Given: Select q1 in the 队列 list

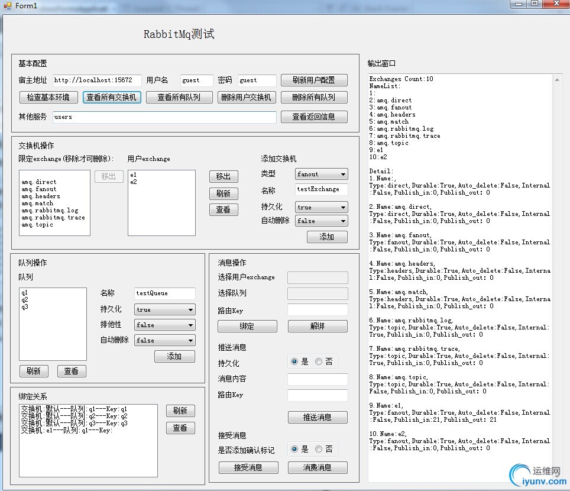Looking at the screenshot, I should click(24, 293).
